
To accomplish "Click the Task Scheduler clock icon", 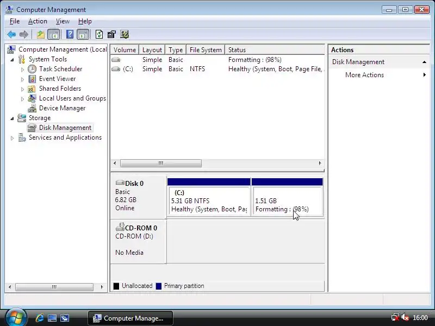I will [x=32, y=69].
